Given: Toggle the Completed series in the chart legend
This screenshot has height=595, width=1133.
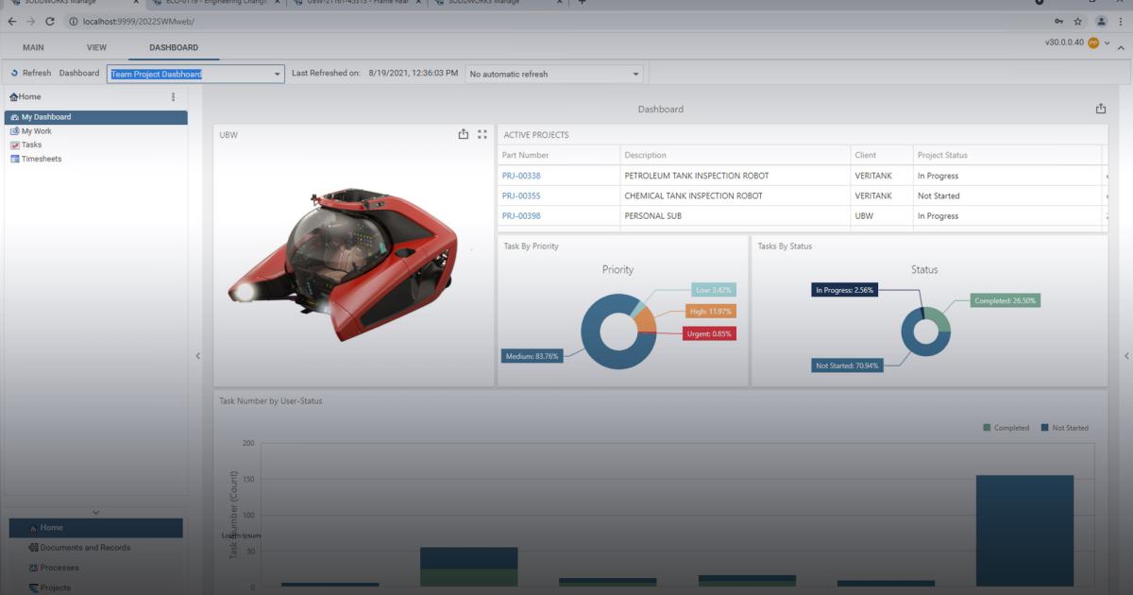Looking at the screenshot, I should [x=1006, y=428].
